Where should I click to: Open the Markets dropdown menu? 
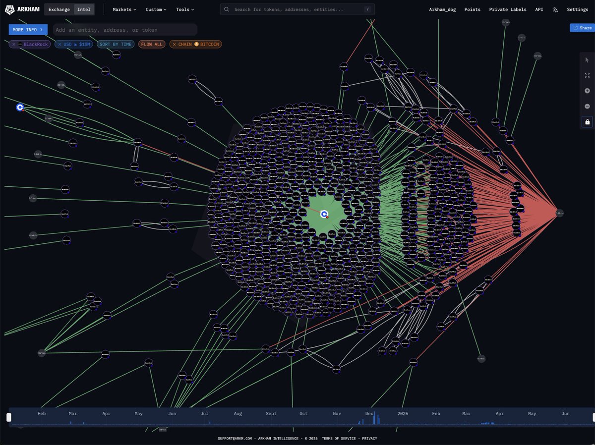[124, 9]
